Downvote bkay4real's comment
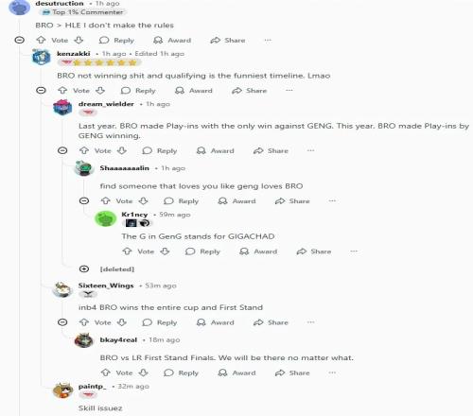 144,373
